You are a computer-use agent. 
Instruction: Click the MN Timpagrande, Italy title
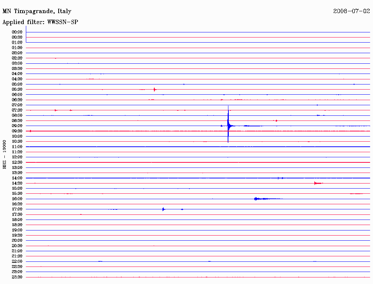pyautogui.click(x=37, y=11)
